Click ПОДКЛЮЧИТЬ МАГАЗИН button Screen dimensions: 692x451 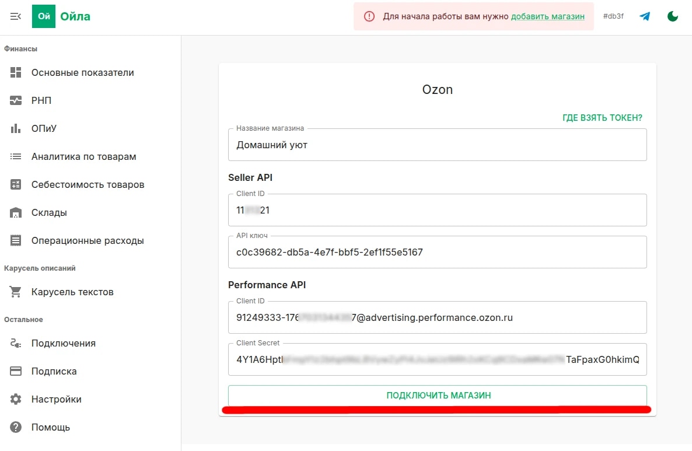click(x=438, y=396)
